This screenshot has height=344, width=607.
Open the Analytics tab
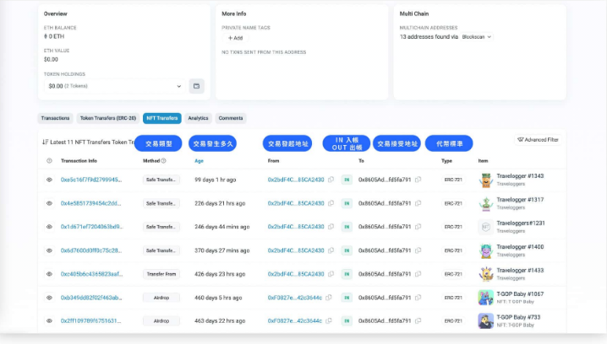(x=198, y=118)
